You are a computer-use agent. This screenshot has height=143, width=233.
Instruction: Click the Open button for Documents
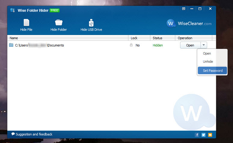coord(190,45)
